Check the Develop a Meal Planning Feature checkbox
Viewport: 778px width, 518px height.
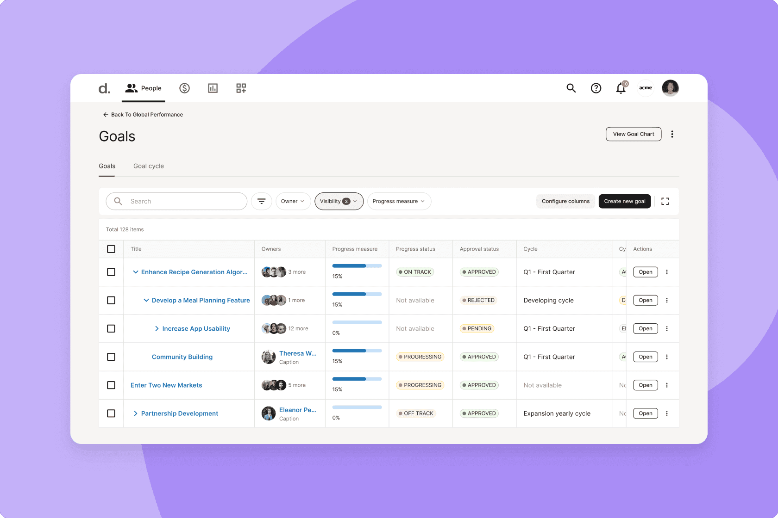pyautogui.click(x=111, y=300)
